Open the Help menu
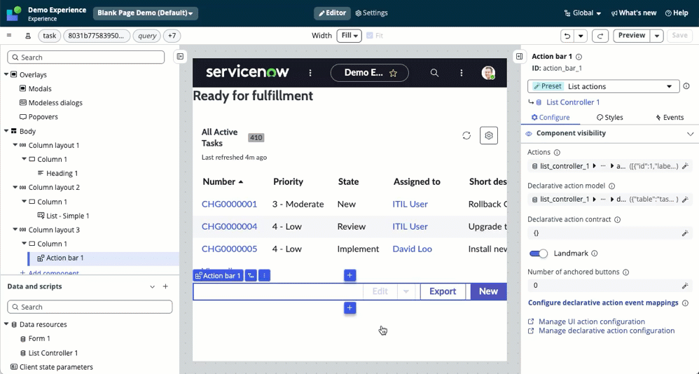 coord(677,13)
